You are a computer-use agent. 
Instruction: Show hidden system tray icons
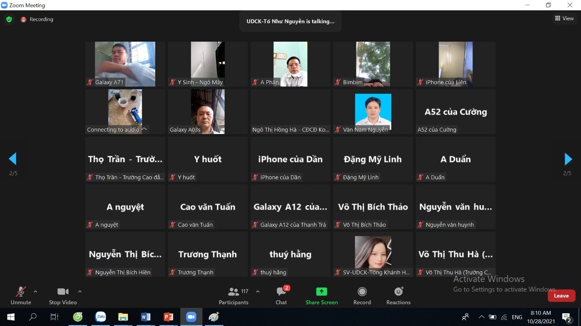pos(482,317)
